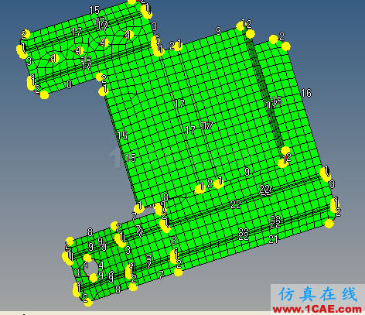Select yellow node left of top-right label 2

click(x=274, y=39)
